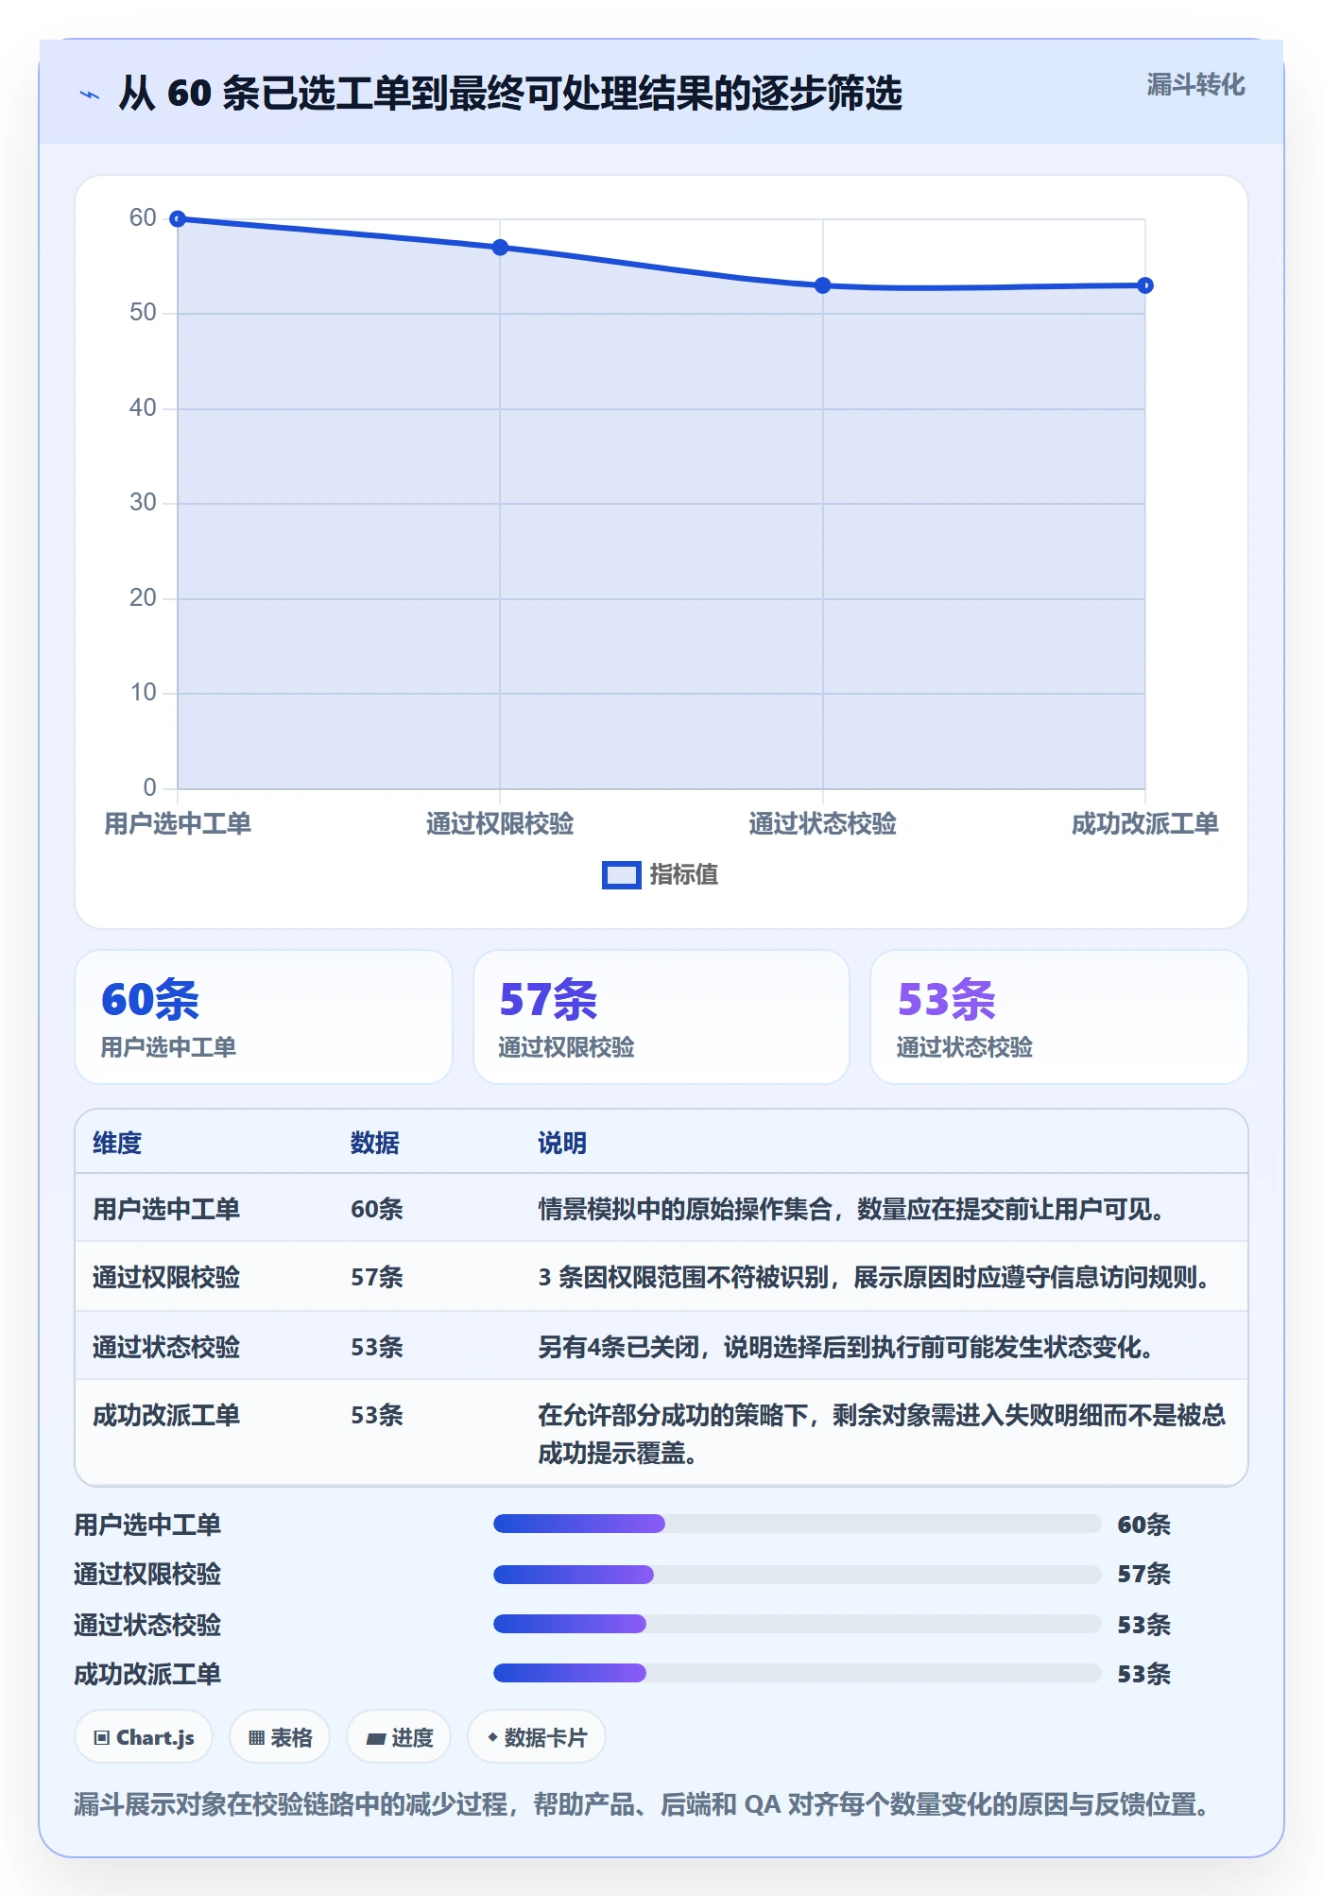The height and width of the screenshot is (1896, 1323).
Task: Click the 指标值 legend label
Action: click(684, 875)
